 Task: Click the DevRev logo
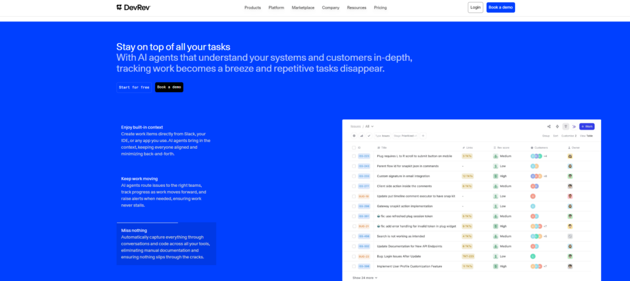[134, 7]
